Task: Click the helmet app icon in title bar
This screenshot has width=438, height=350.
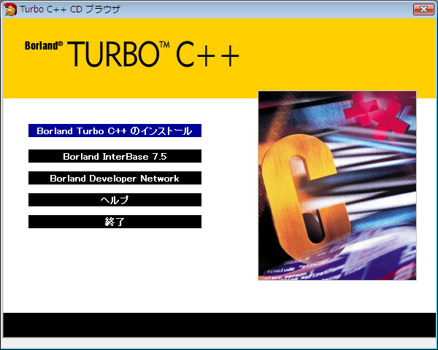Action: point(10,9)
